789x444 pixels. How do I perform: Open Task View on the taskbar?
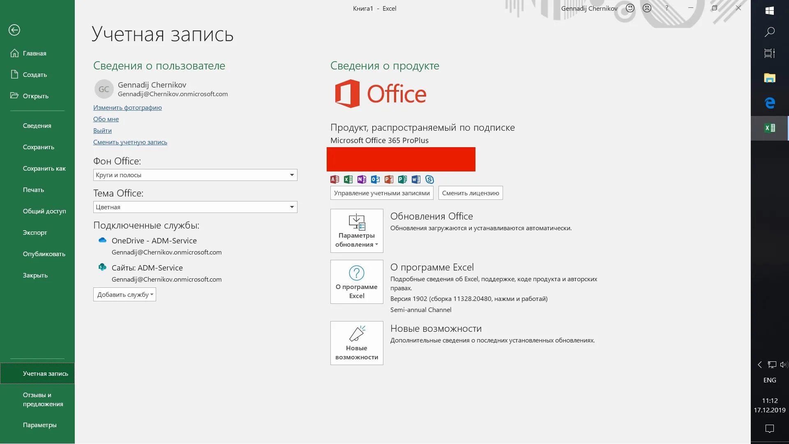pyautogui.click(x=770, y=53)
